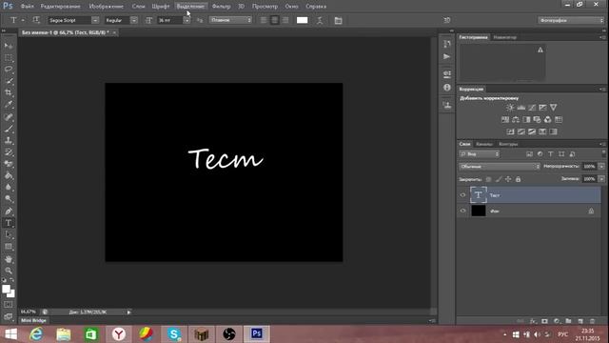Select the Zoom tool
This screenshot has width=609, height=343.
coord(9,271)
